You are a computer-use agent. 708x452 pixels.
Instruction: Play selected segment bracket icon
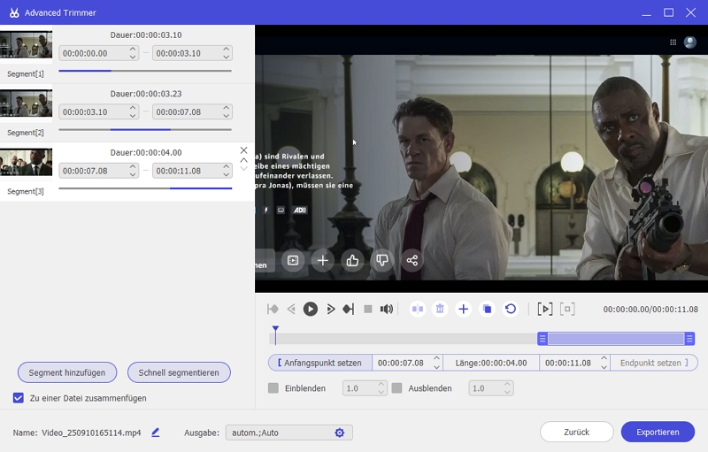545,309
